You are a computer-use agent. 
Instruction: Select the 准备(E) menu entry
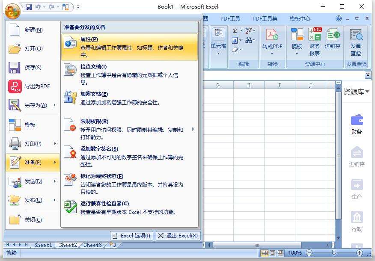coord(33,163)
